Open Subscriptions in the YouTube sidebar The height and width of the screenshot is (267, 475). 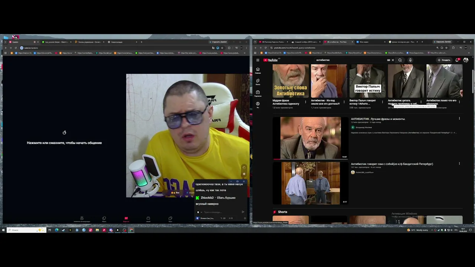(x=258, y=93)
